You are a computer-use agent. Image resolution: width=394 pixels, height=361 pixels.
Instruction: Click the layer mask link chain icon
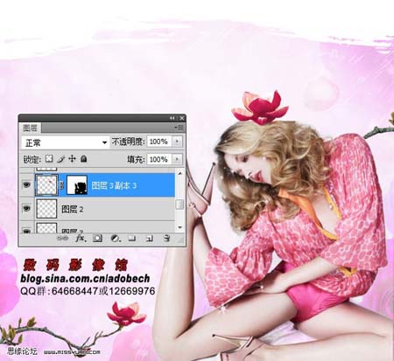61,185
